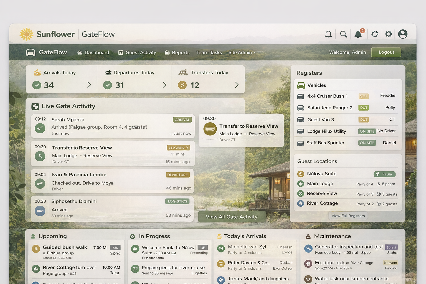Screen dimensions: 426x284
Task: Toggle Staff Bus Sprinter ON SITE status
Action: coord(367,143)
